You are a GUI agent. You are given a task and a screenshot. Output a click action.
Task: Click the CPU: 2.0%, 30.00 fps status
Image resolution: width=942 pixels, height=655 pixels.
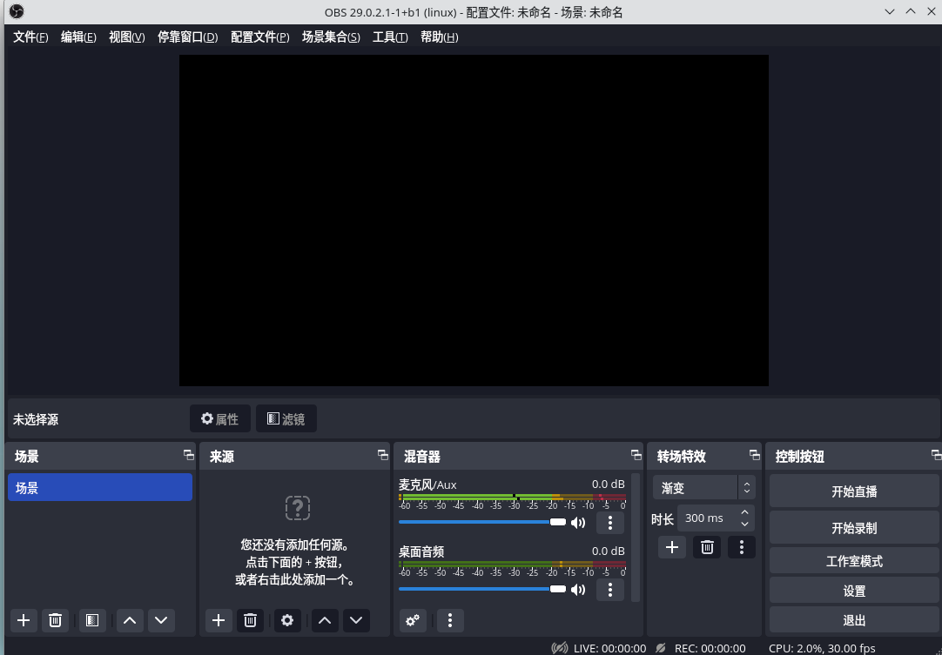pos(822,648)
